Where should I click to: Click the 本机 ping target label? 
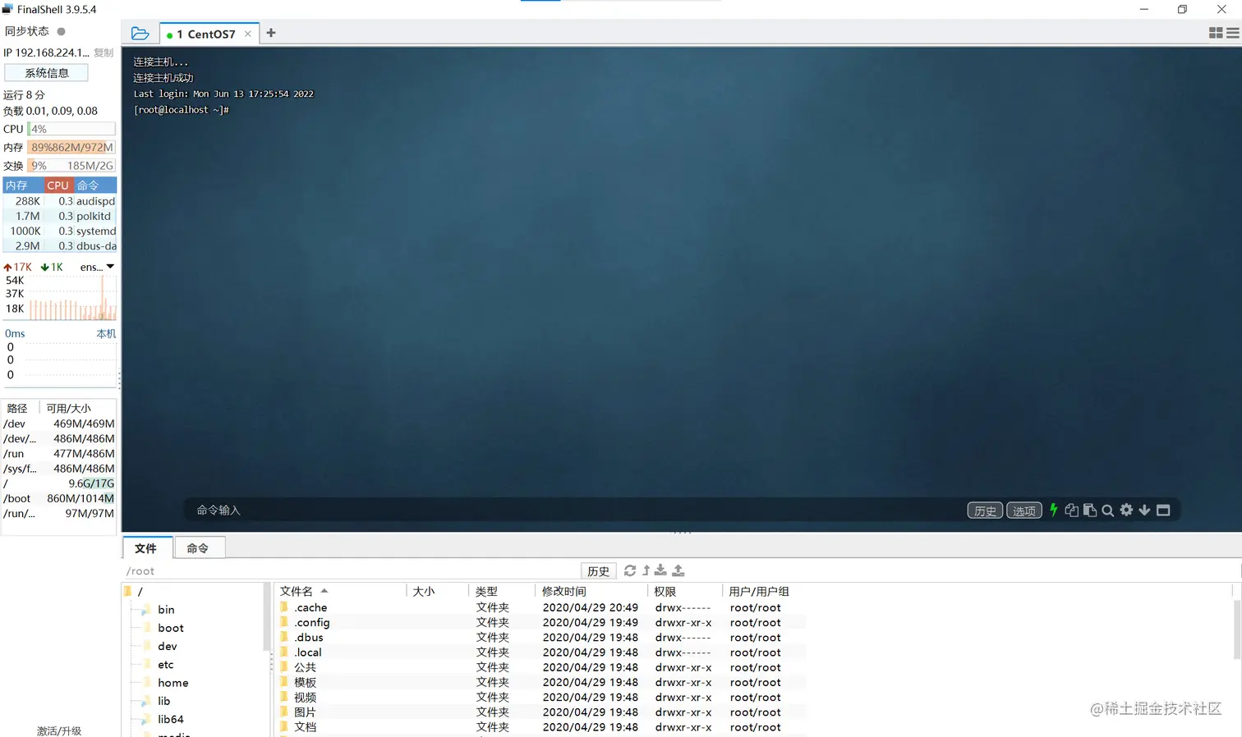tap(106, 333)
